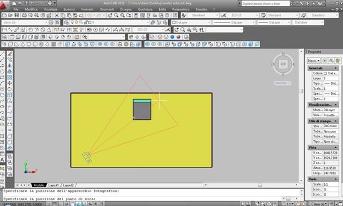Image resolution: width=343 pixels, height=206 pixels.
Task: Click the keyword search input field
Action: (x=266, y=4)
